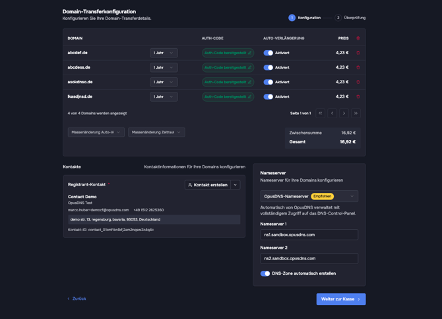Edit auth code pencil for abcdess.de

(249, 67)
